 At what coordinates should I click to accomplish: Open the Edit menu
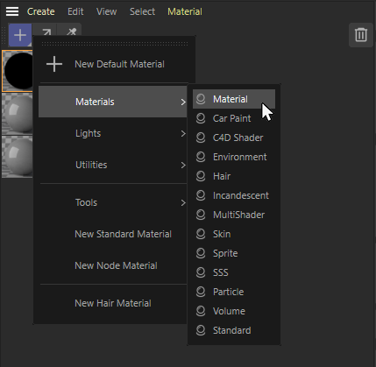pos(75,11)
